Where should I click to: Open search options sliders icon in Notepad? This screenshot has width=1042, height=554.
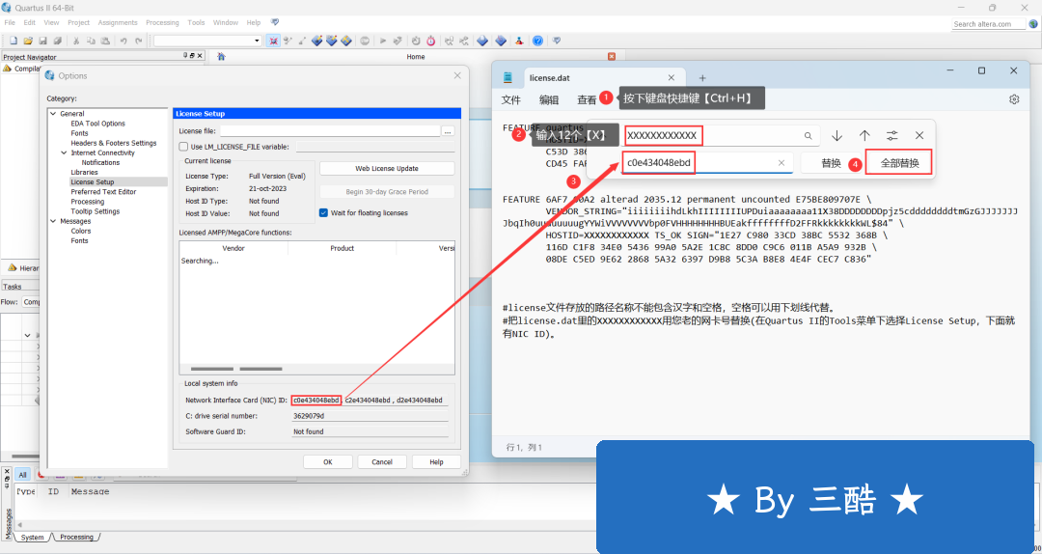892,136
